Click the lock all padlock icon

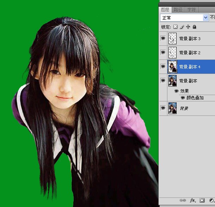point(194,27)
